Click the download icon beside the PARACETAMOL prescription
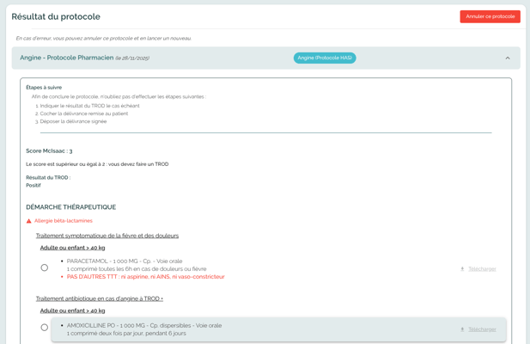This screenshot has height=344, width=530. click(462, 269)
